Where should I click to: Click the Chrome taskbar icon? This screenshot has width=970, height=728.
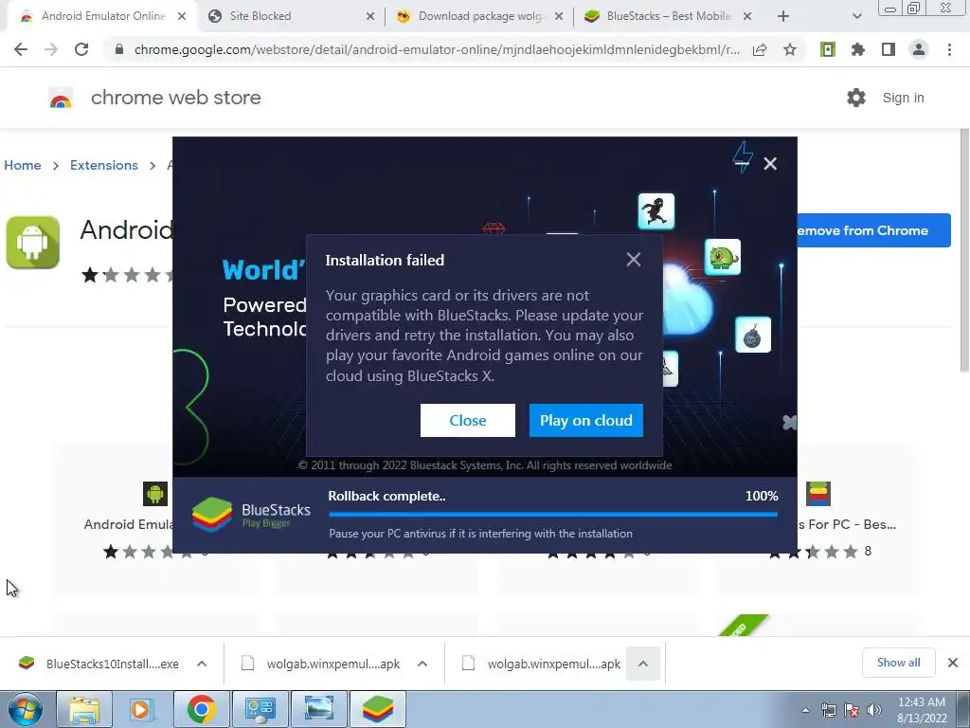tap(201, 709)
